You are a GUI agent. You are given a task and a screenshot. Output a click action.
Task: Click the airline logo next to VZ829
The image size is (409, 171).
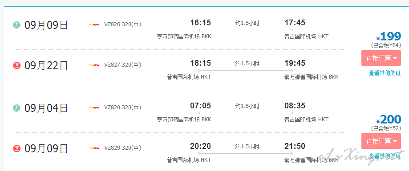(x=94, y=148)
